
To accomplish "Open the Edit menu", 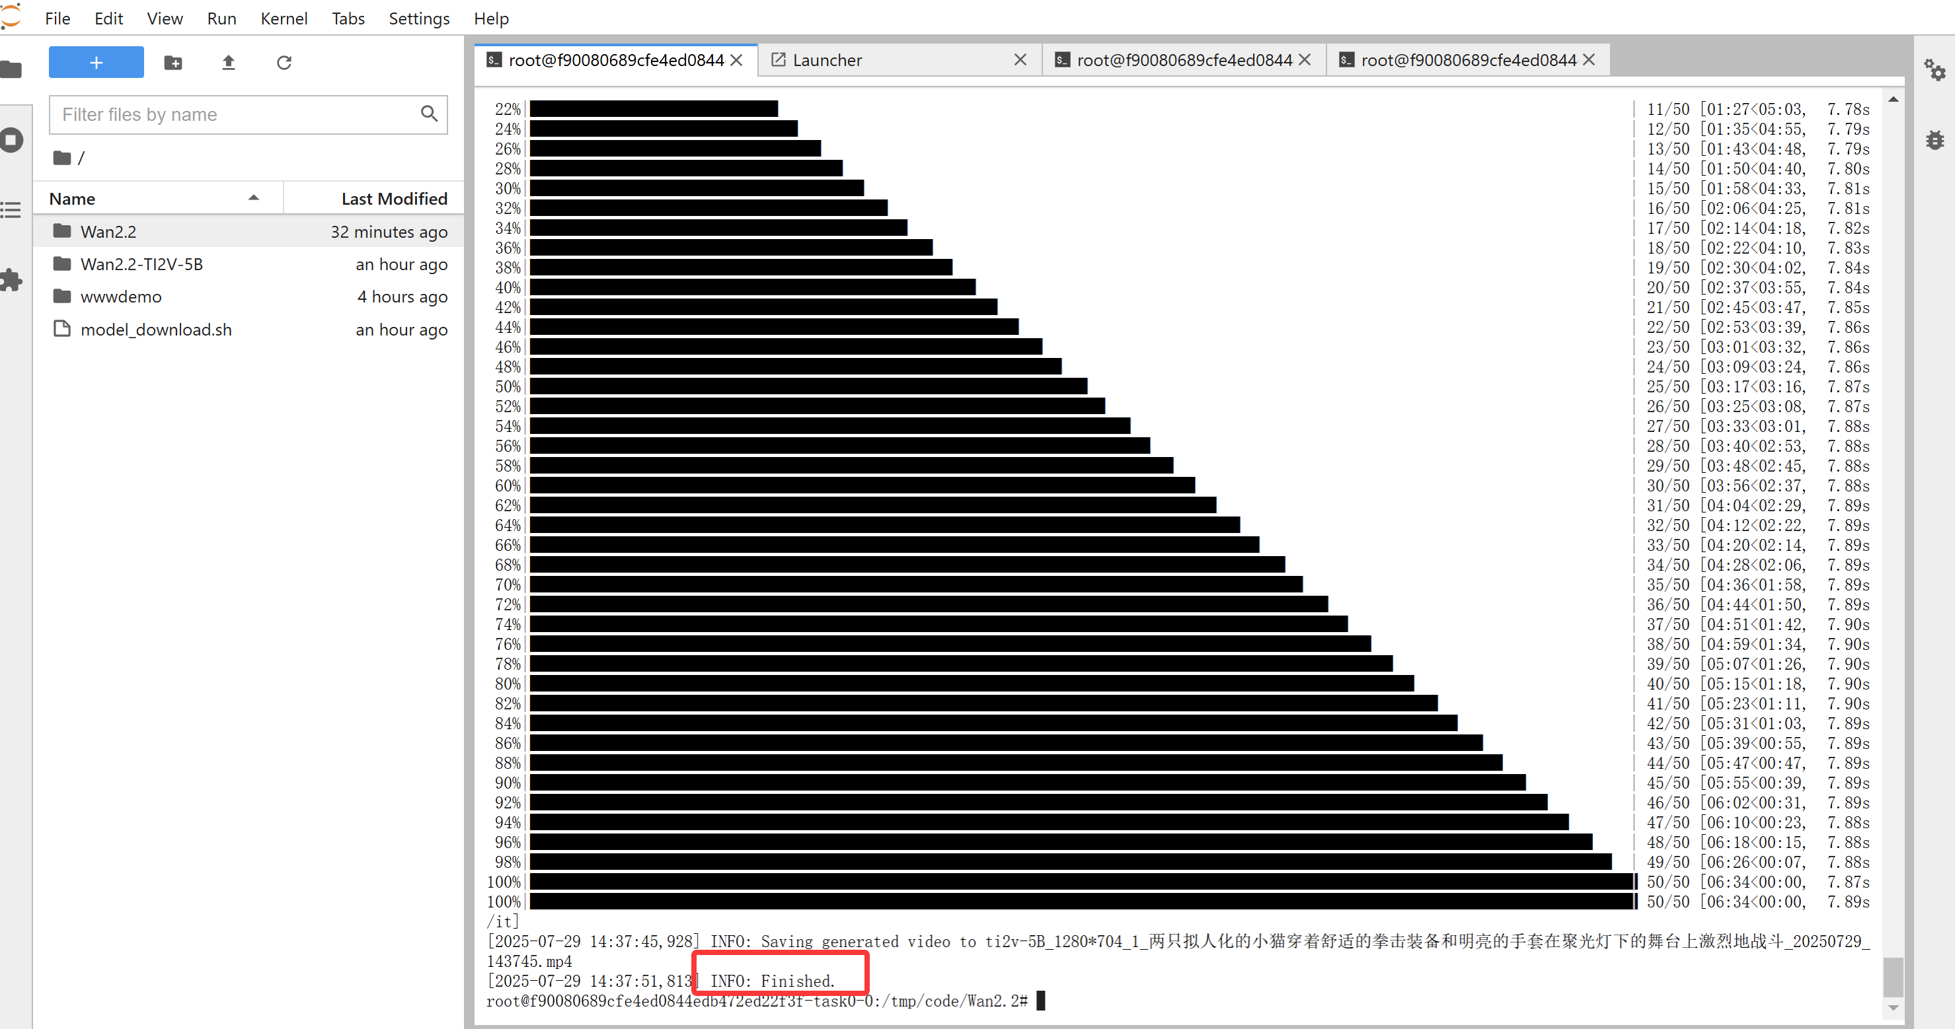I will pos(108,18).
